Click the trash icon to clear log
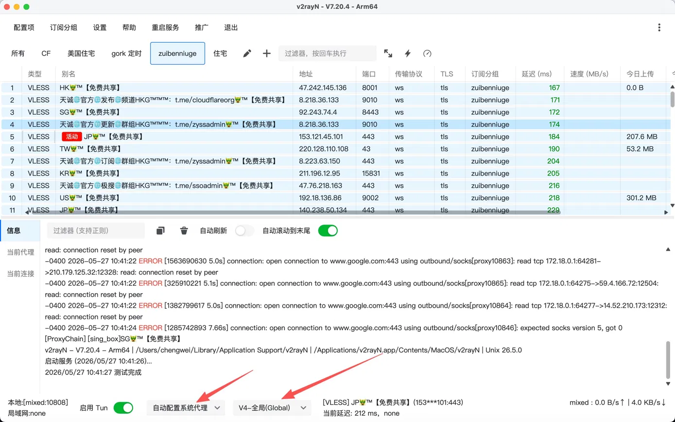This screenshot has width=675, height=422. coord(184,230)
